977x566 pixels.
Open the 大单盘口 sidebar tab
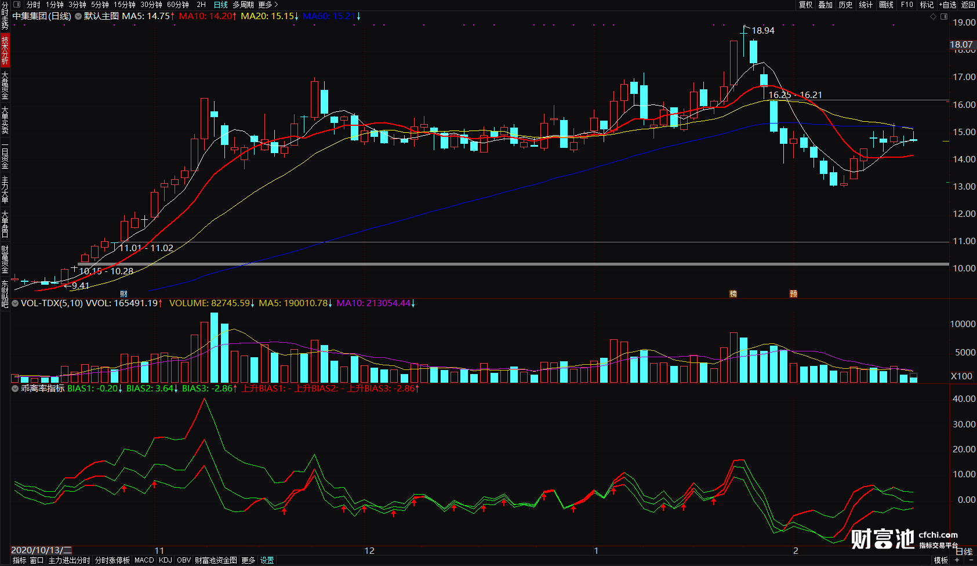point(5,224)
